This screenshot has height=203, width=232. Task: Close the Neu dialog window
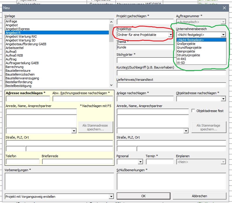[224, 8]
